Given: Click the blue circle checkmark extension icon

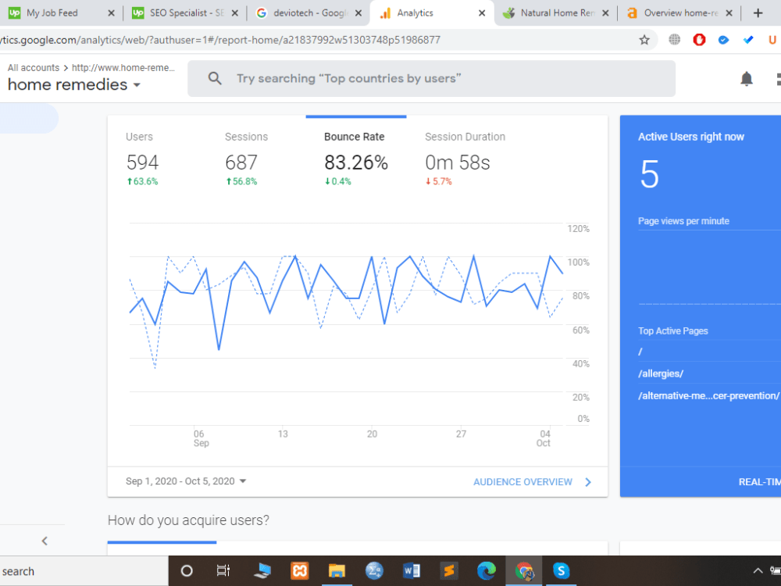Looking at the screenshot, I should [724, 40].
